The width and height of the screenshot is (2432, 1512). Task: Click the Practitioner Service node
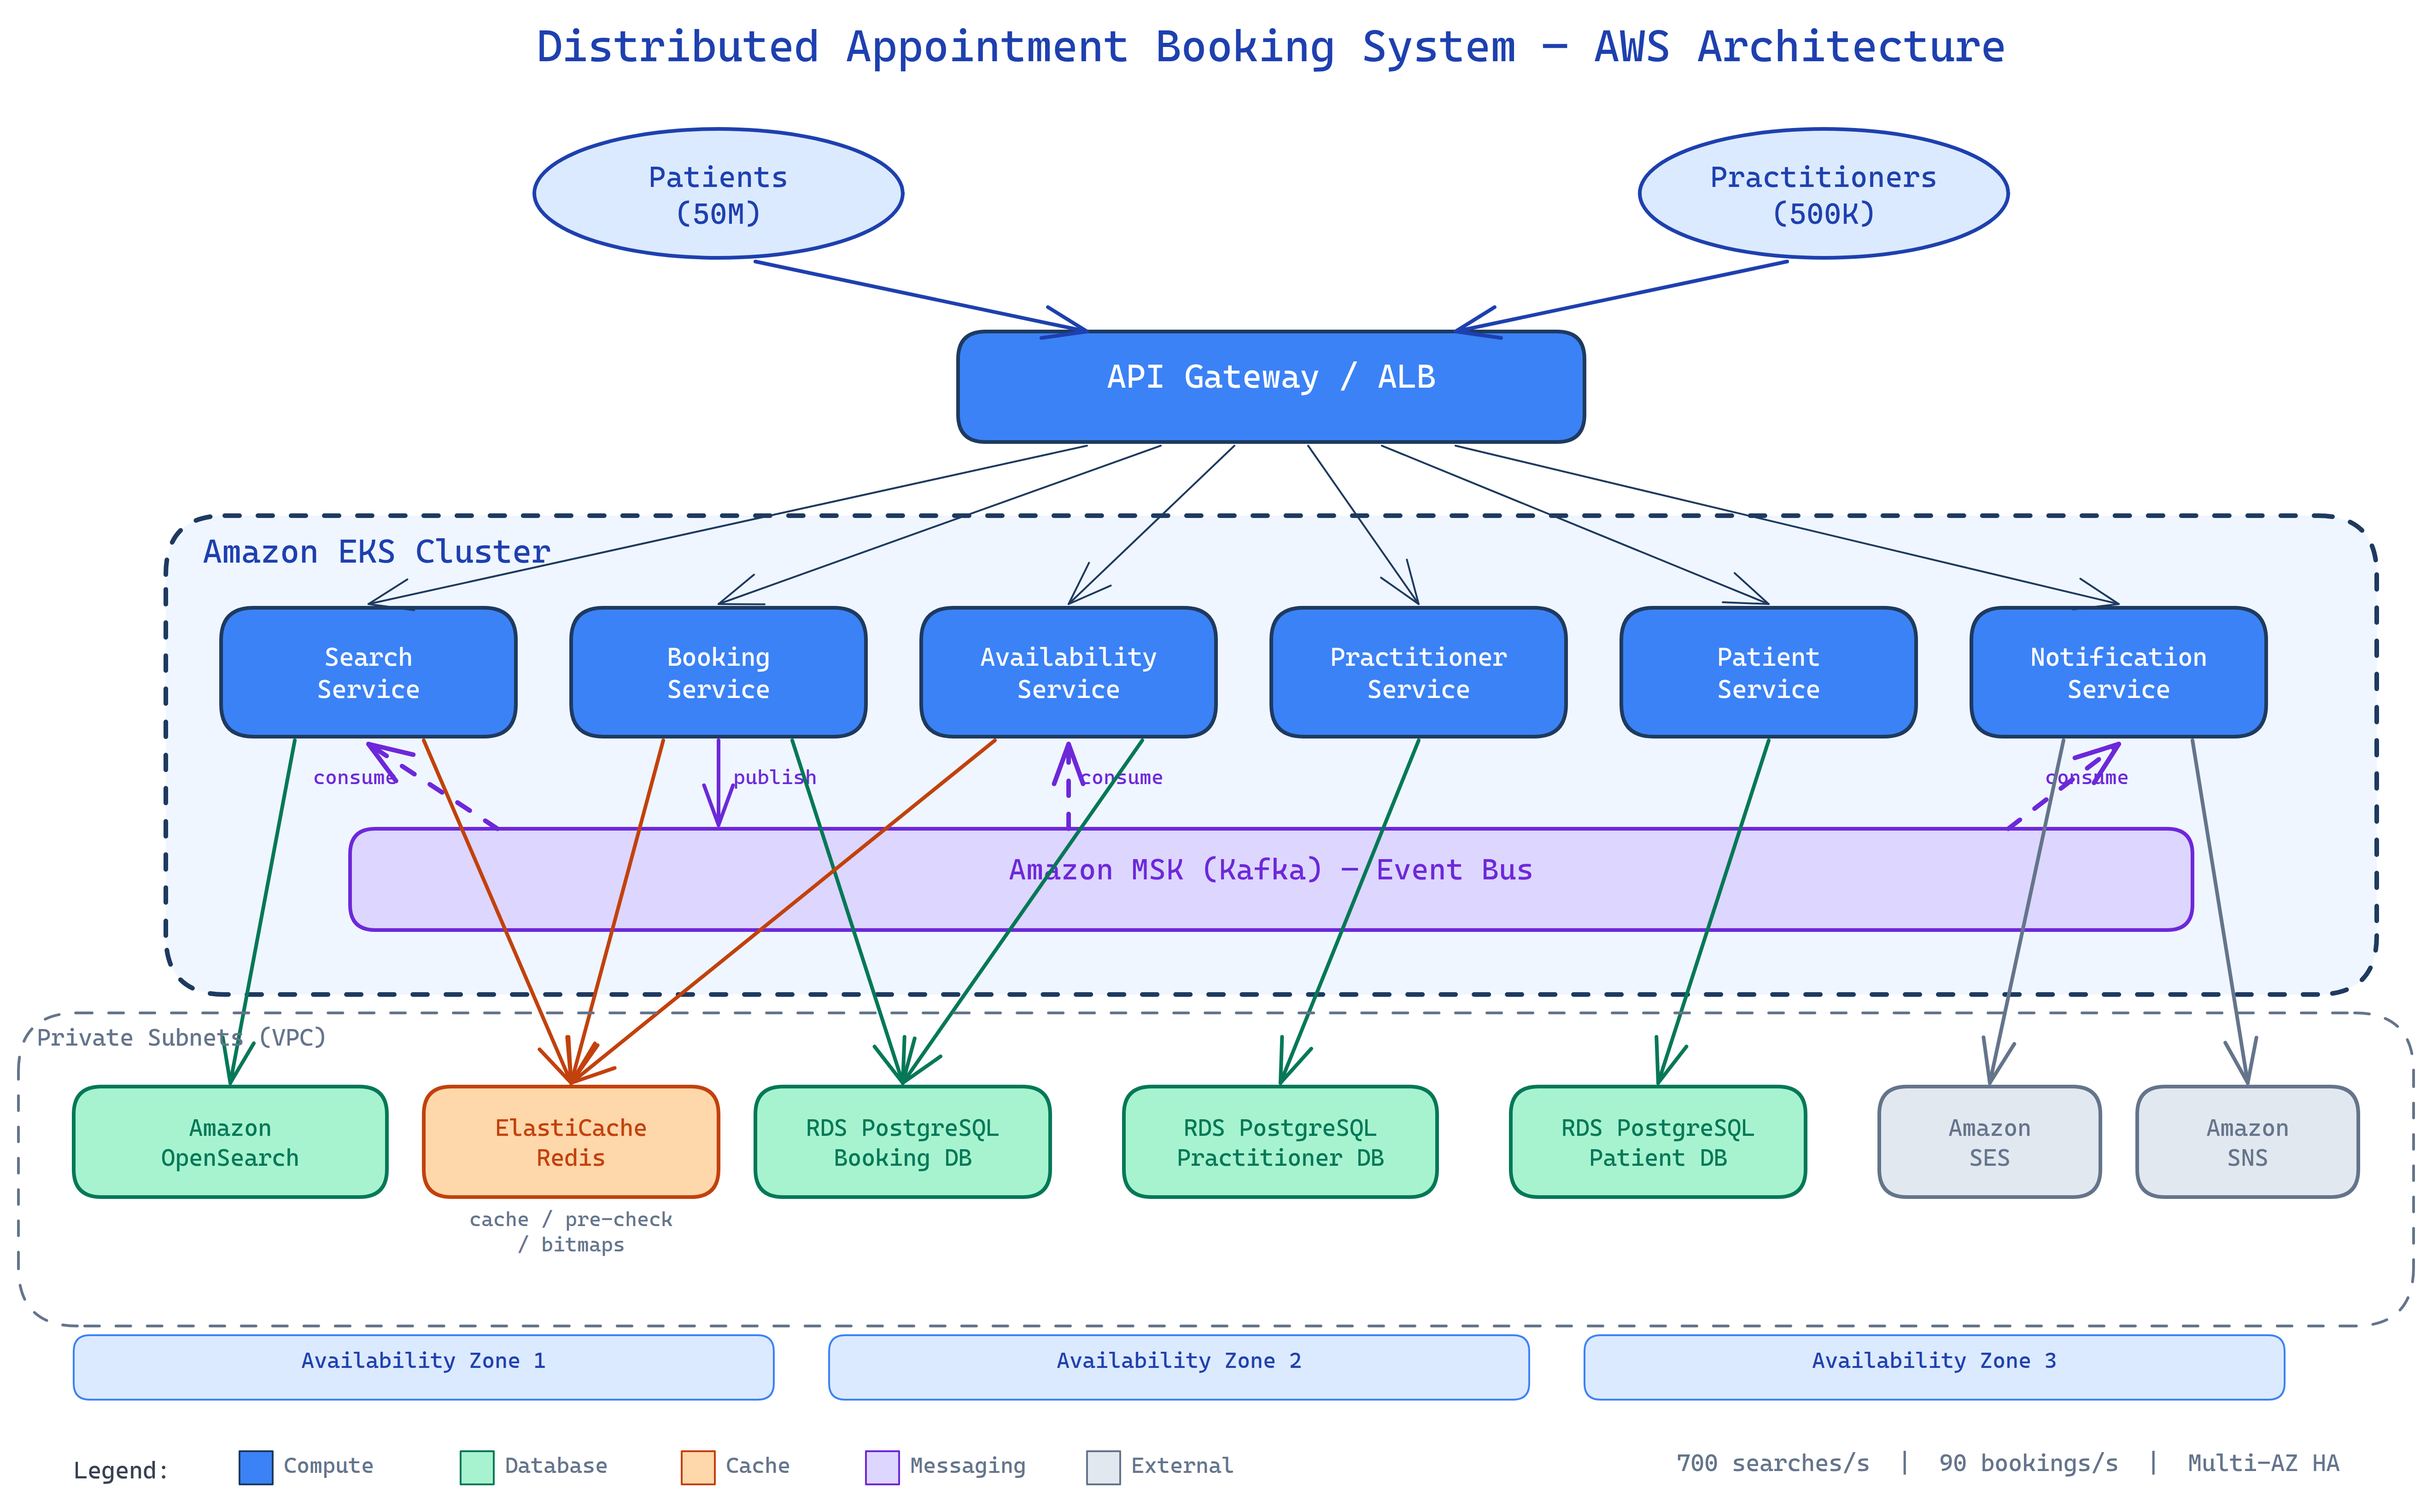tap(1418, 672)
